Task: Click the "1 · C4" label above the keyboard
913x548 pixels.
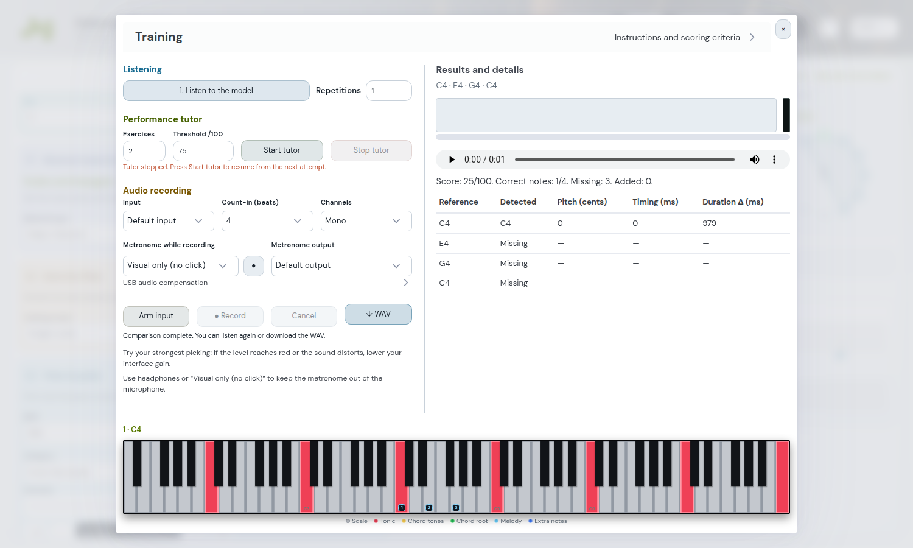Action: [x=132, y=429]
